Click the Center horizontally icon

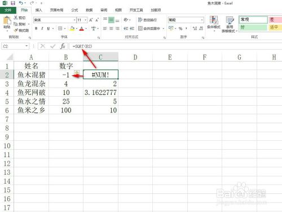tap(111, 28)
